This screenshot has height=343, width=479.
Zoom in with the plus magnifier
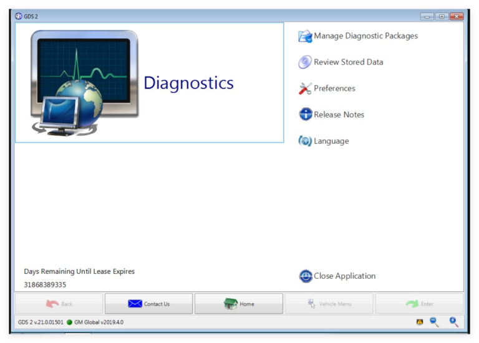pyautogui.click(x=453, y=322)
